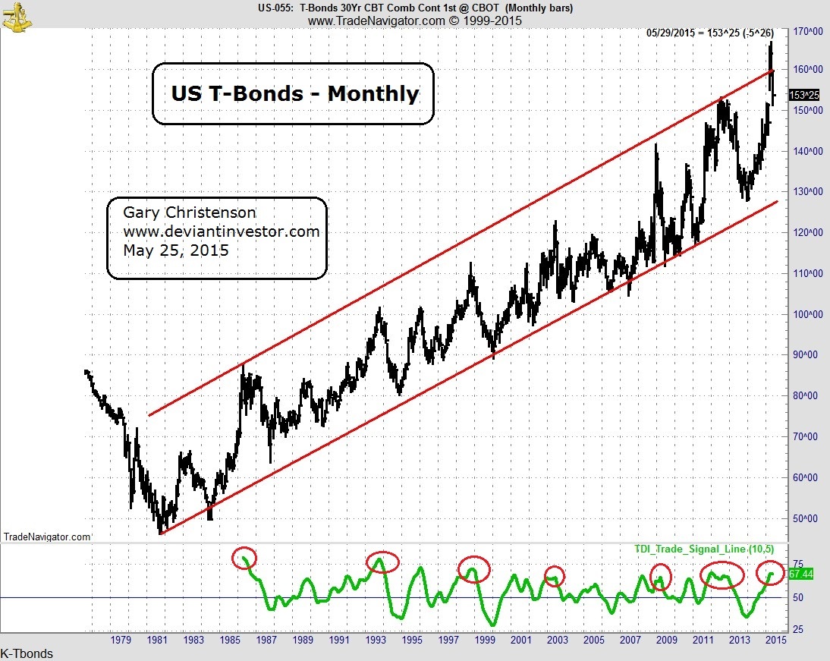Image resolution: width=830 pixels, height=661 pixels.
Task: Select the Gary Christenson annotation box
Action: [217, 238]
